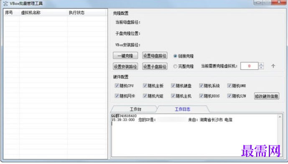Toggle 随机主板 checkbox
This screenshot has height=164, width=288.
point(145,85)
